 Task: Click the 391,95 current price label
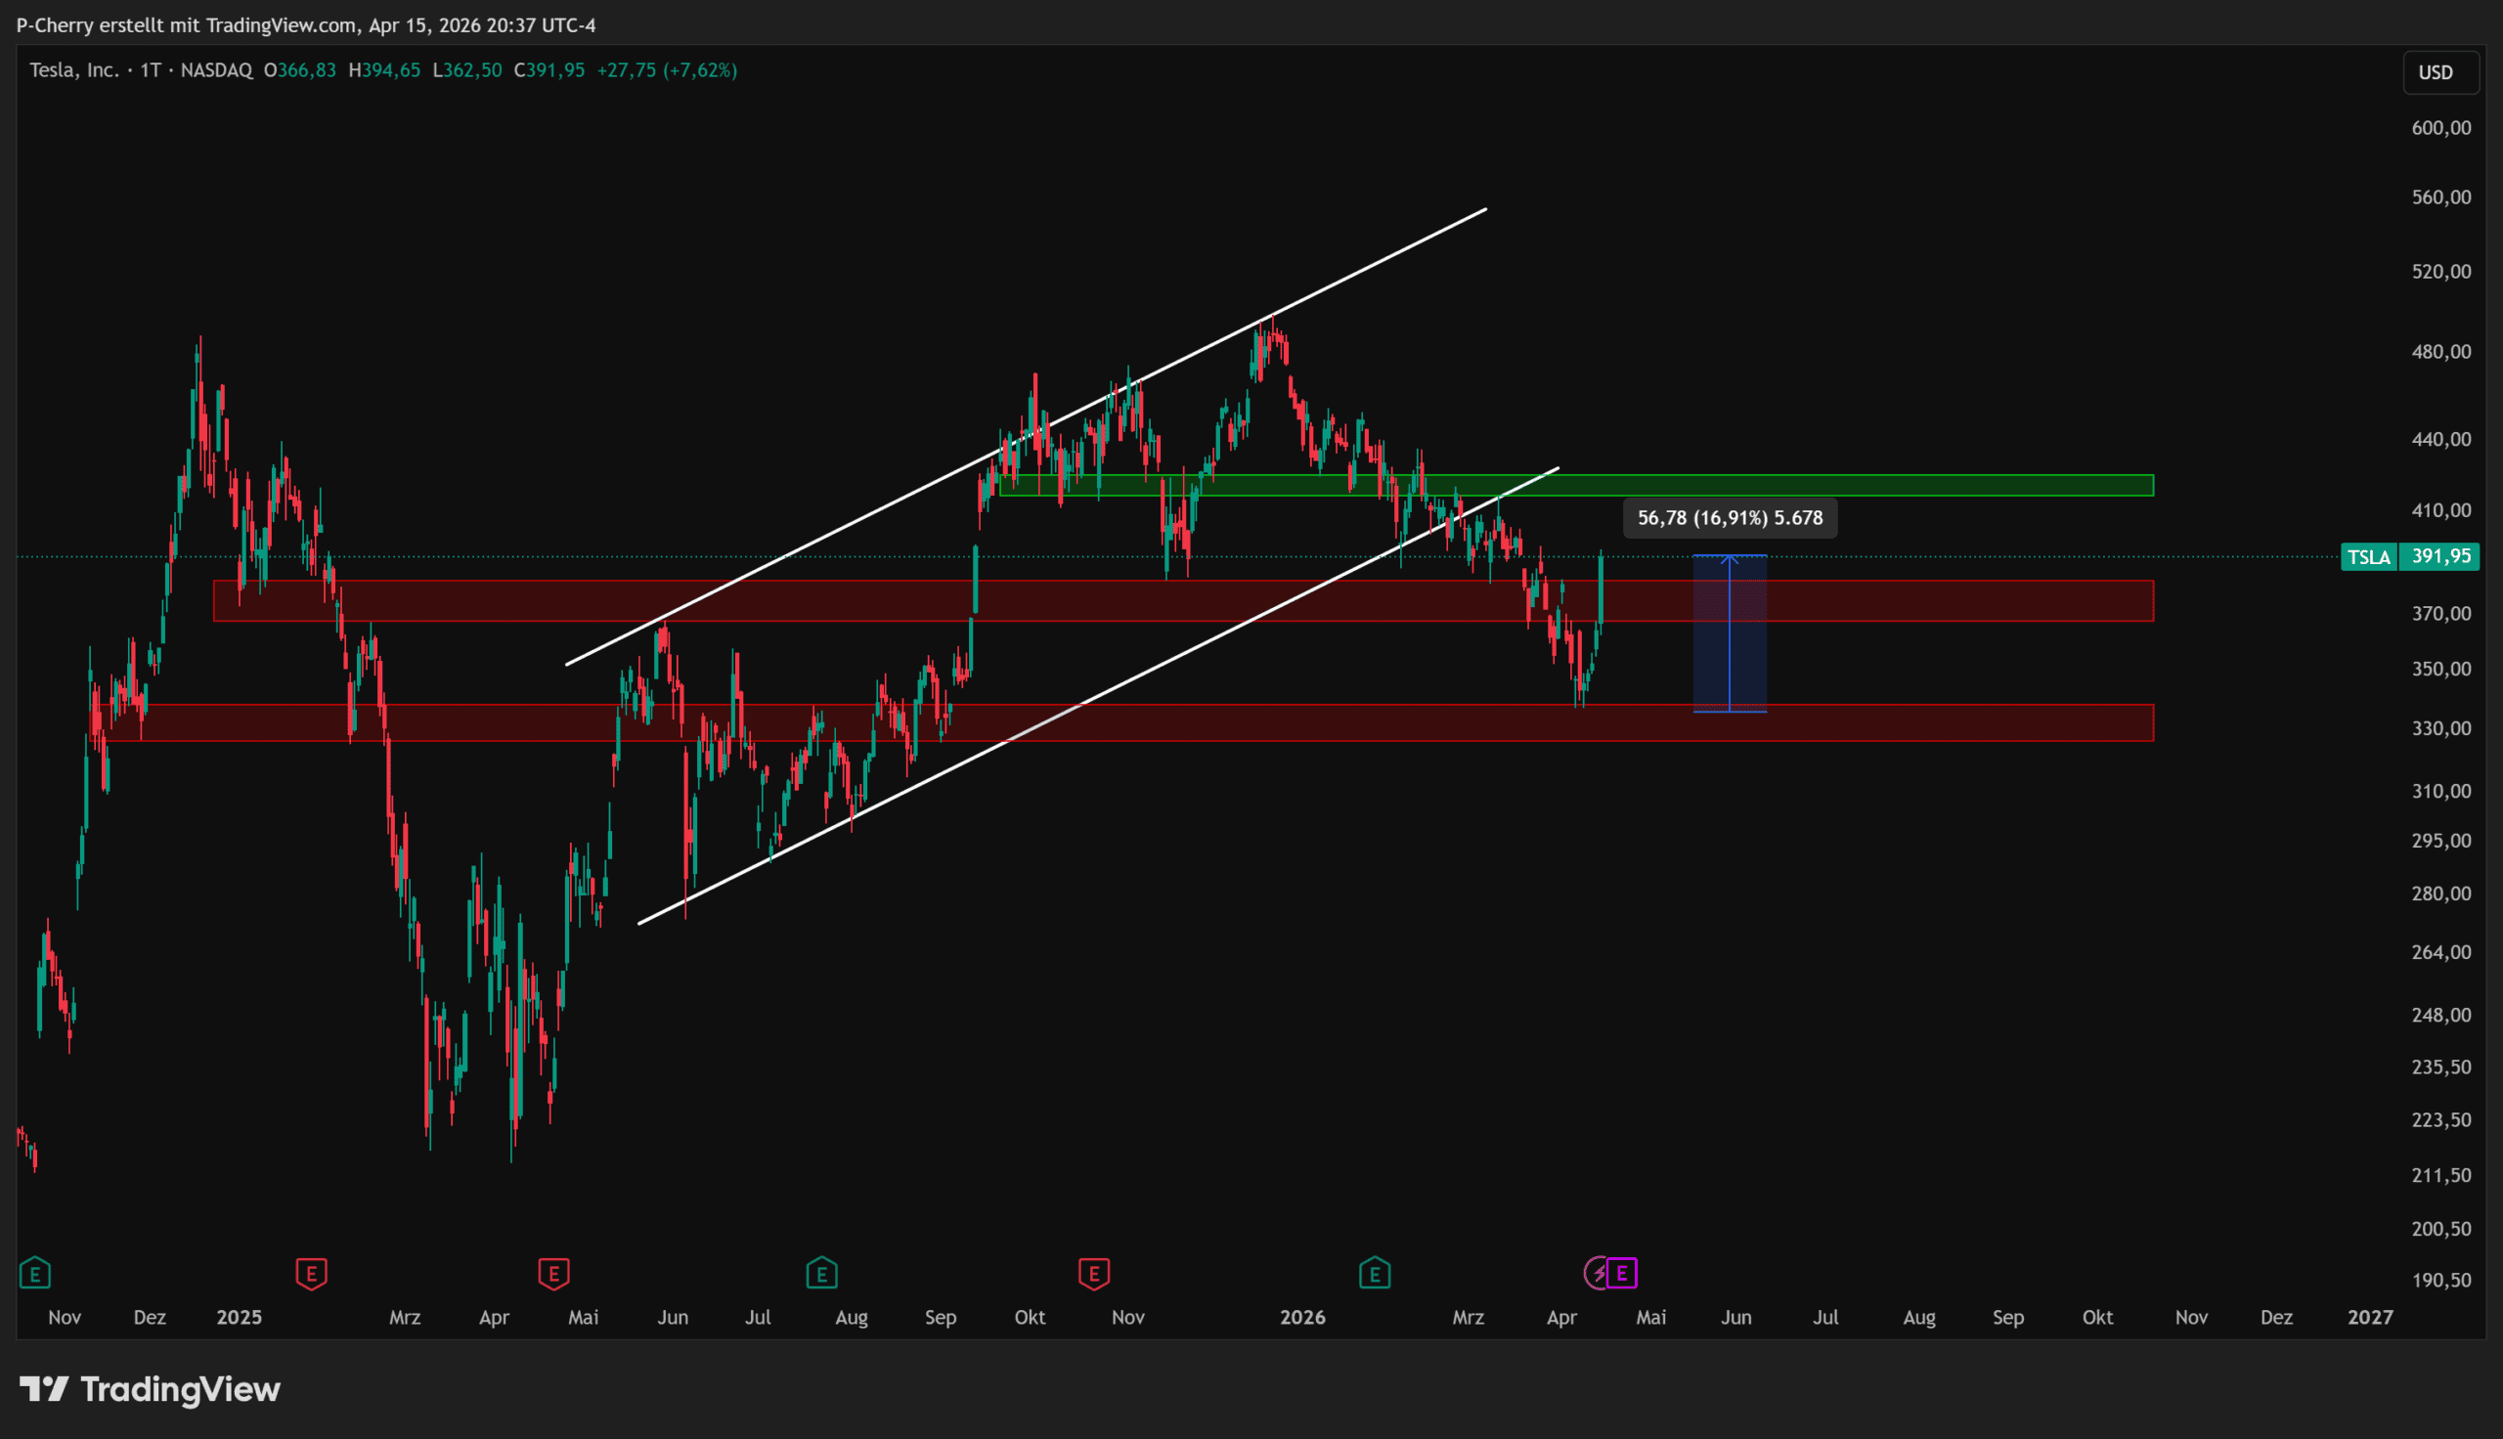point(2440,556)
